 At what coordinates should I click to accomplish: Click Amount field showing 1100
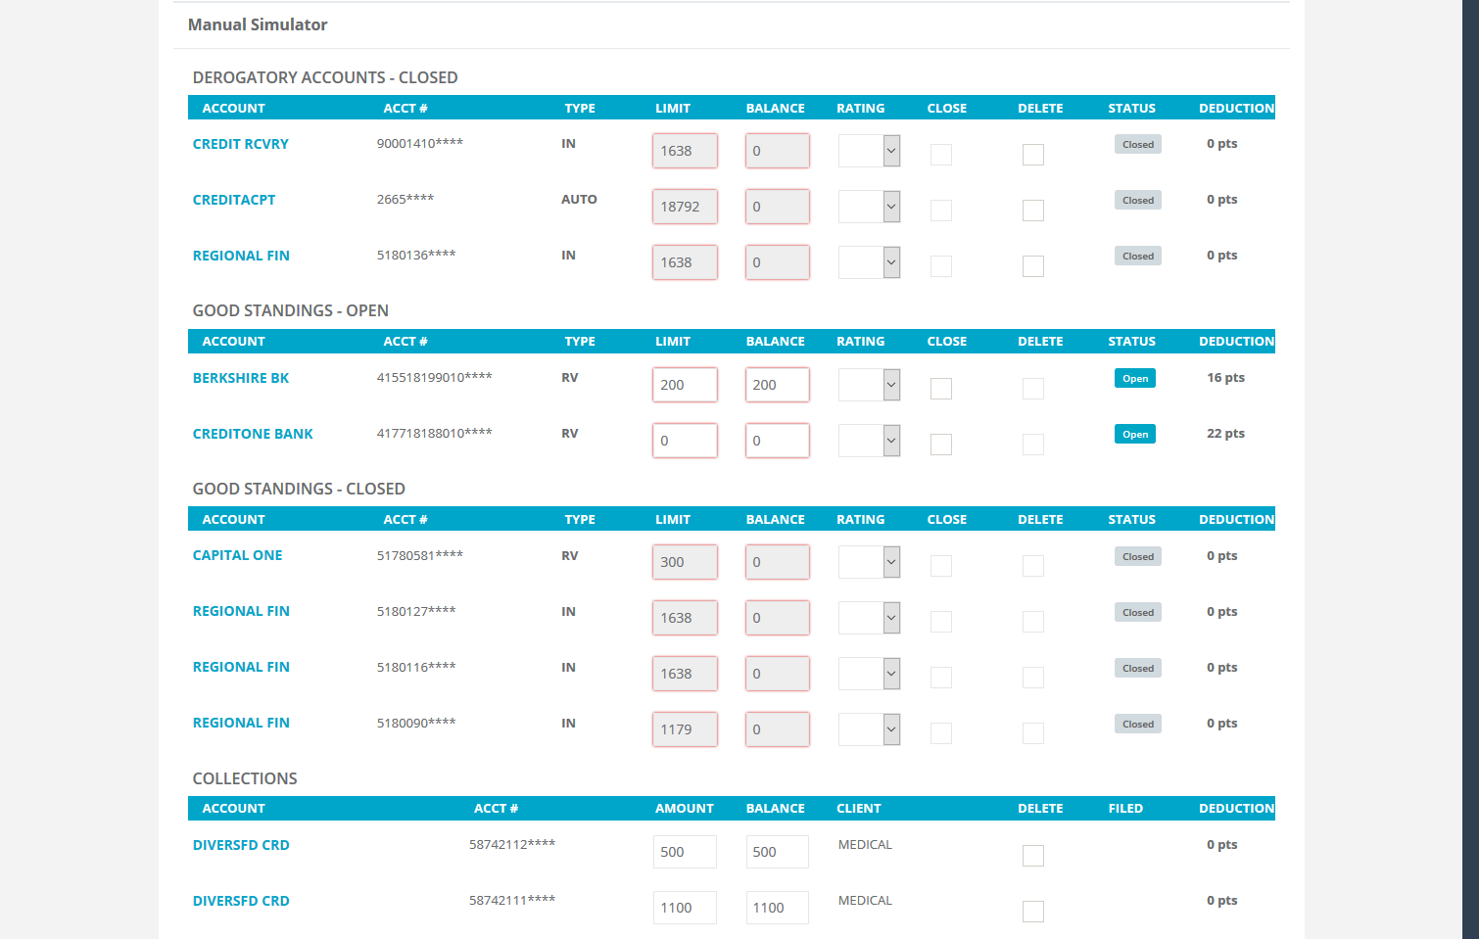tap(685, 908)
